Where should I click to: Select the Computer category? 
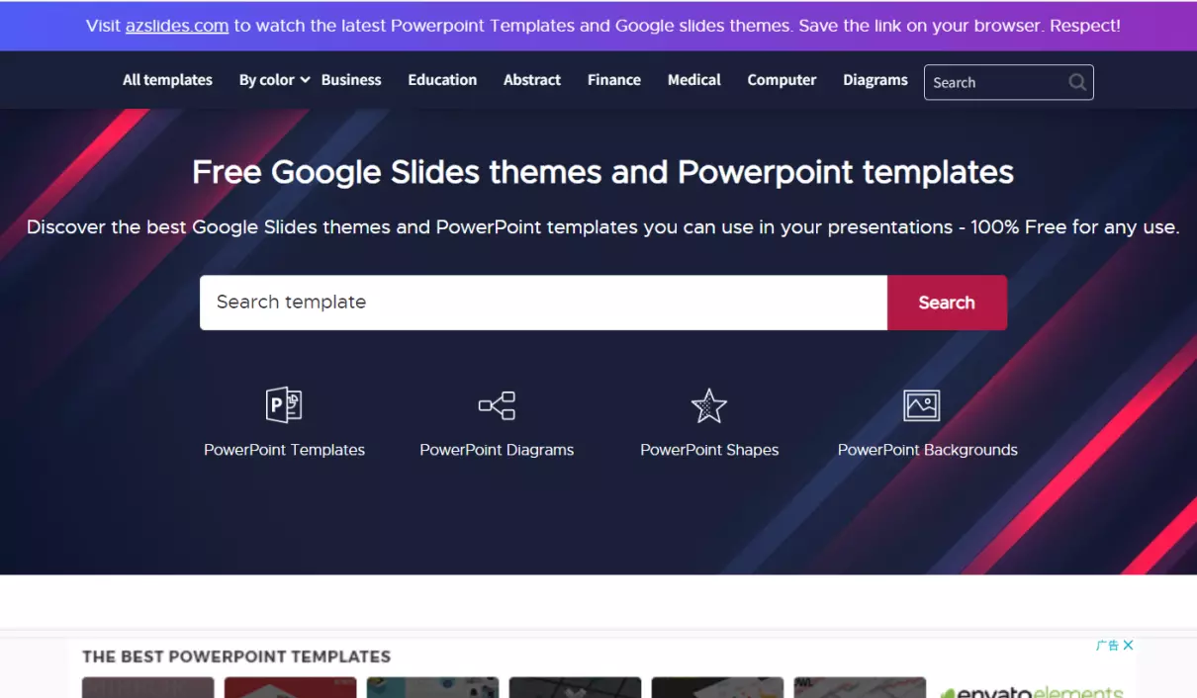pyautogui.click(x=782, y=80)
